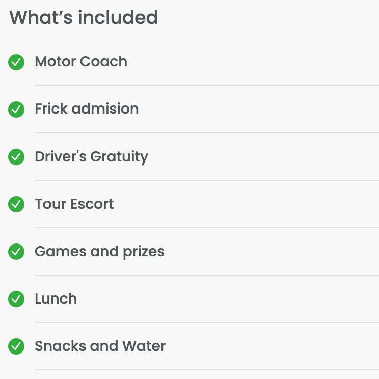Click the Tour Escort green check icon

coord(16,204)
